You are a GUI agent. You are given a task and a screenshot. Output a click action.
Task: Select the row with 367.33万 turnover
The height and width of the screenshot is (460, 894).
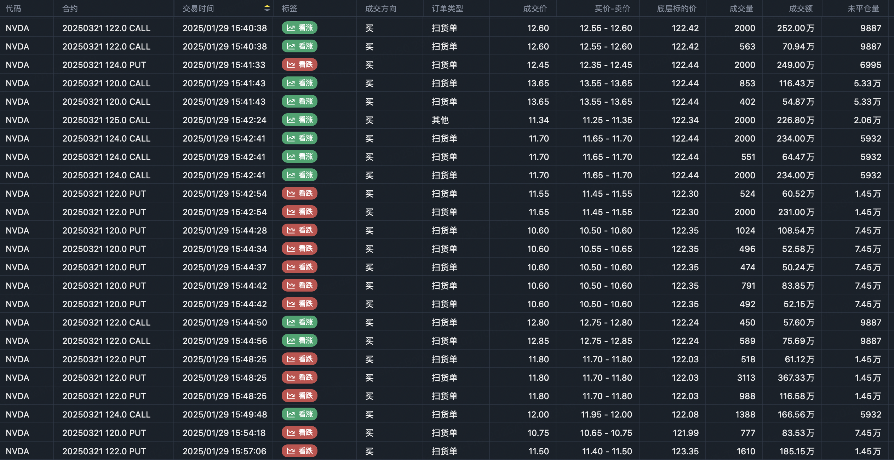[x=796, y=378]
